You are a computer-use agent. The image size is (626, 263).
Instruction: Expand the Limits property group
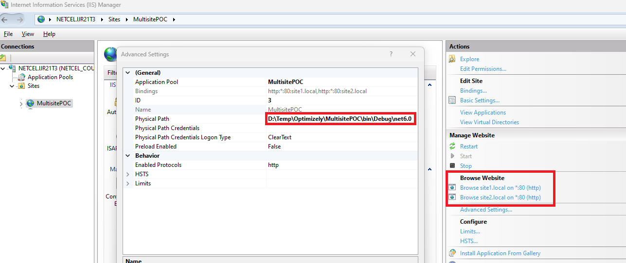click(128, 183)
